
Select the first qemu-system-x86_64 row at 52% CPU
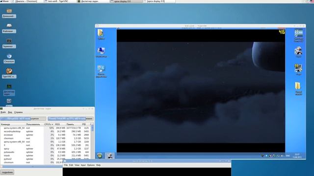pyautogui.click(x=46, y=128)
